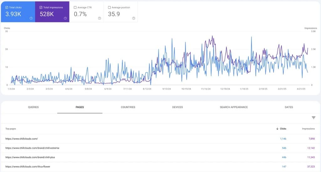Click the 528K total impressions figure

[47, 14]
